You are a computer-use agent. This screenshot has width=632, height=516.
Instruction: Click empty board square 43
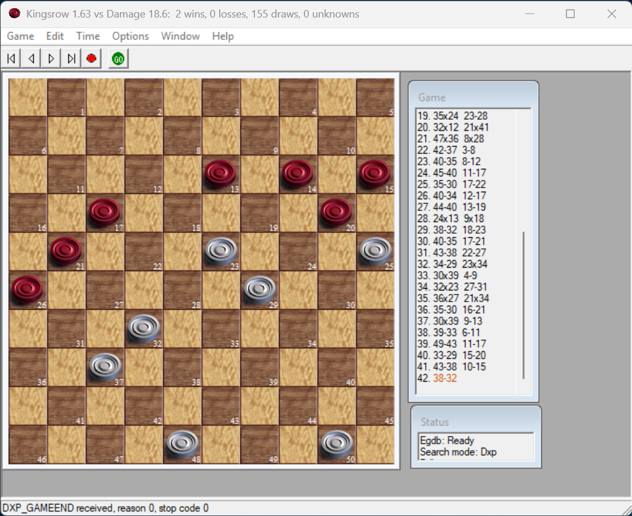(221, 406)
